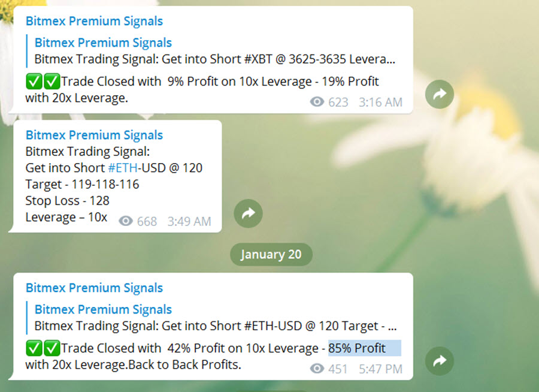Image resolution: width=539 pixels, height=392 pixels.
Task: Open sender name on January 20 message
Action: click(94, 288)
